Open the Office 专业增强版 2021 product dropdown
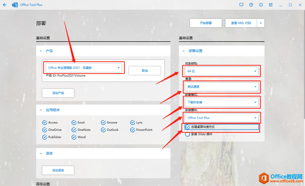Screen dimensions: 305x186 tap(84, 68)
